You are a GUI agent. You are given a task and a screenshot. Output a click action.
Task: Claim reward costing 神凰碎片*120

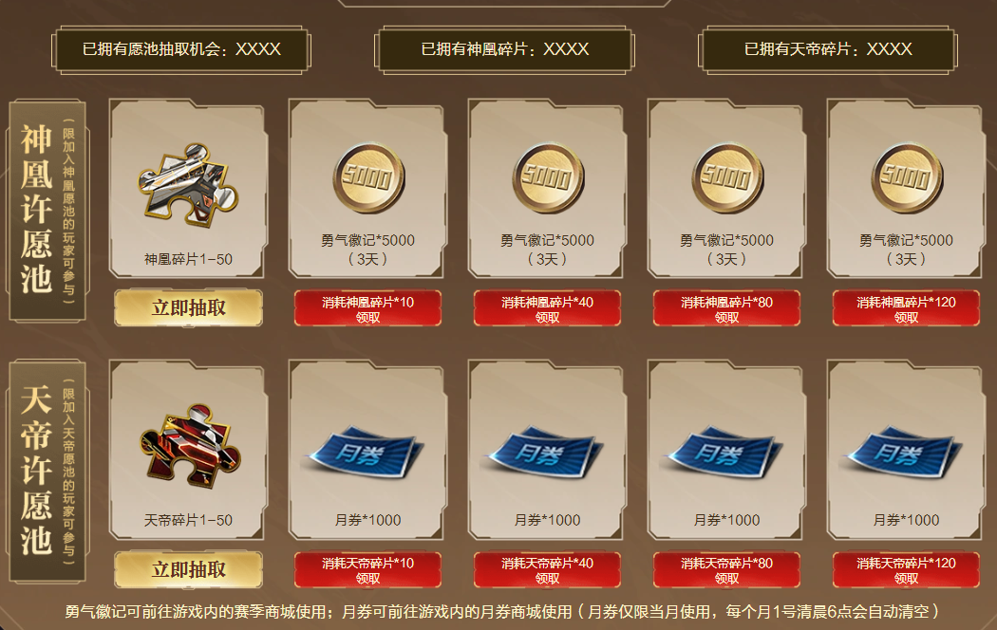click(906, 308)
